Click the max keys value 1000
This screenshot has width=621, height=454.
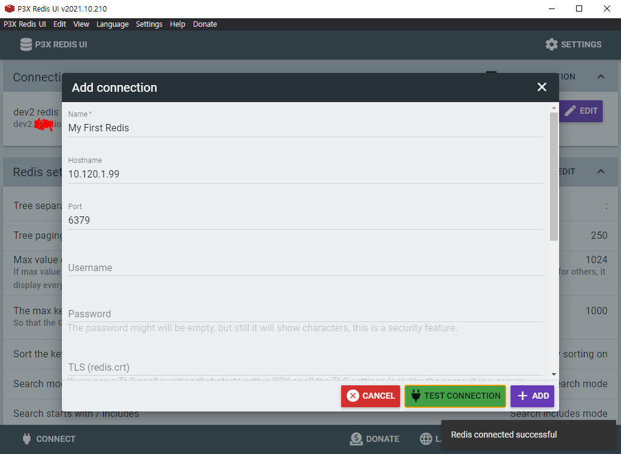(x=596, y=311)
